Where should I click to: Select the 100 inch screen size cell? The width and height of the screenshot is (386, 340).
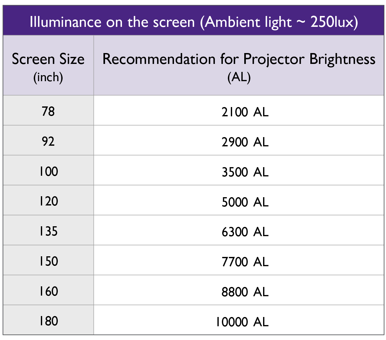click(x=48, y=171)
